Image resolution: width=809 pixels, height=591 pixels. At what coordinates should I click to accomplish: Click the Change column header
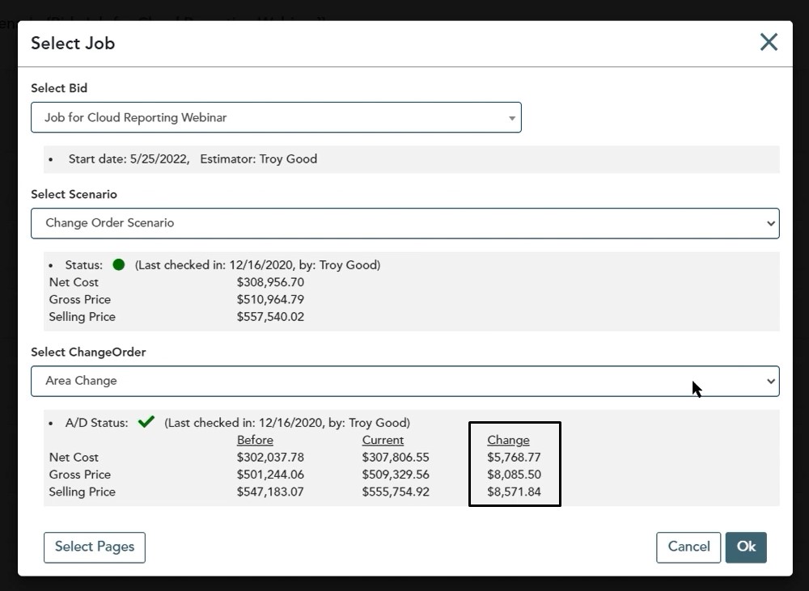pyautogui.click(x=508, y=440)
